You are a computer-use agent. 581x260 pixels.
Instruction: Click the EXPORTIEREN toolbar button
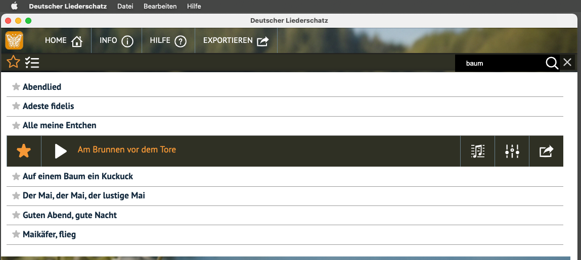(x=236, y=41)
